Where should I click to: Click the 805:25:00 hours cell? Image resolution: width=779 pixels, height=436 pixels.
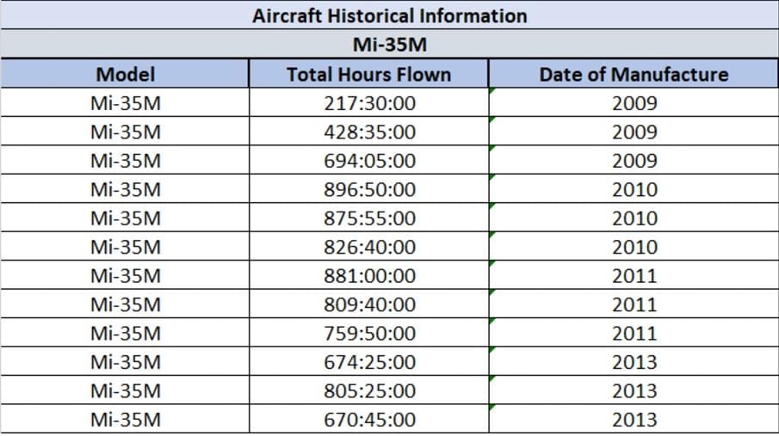point(368,390)
